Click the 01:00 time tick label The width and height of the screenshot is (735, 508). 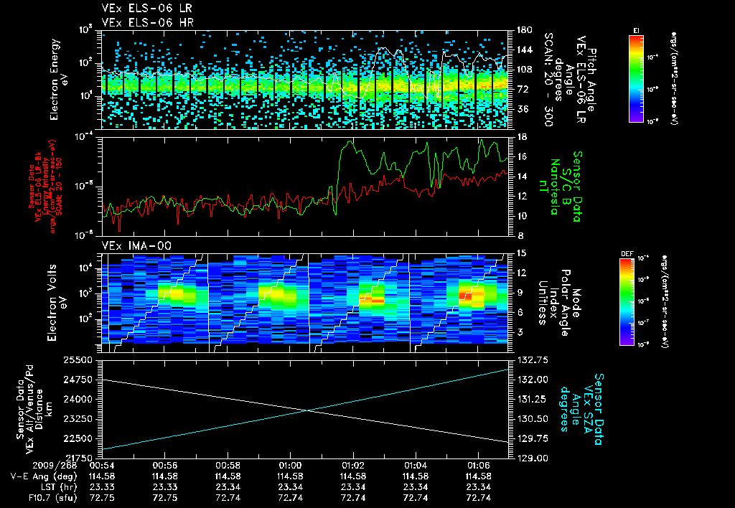(x=290, y=466)
